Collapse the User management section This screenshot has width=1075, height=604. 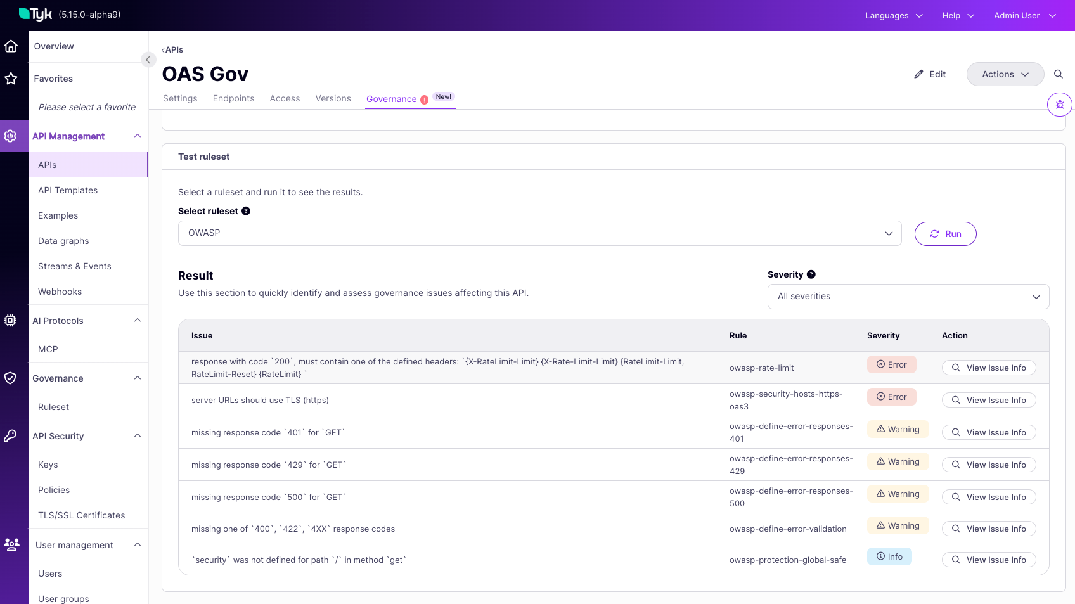[138, 545]
